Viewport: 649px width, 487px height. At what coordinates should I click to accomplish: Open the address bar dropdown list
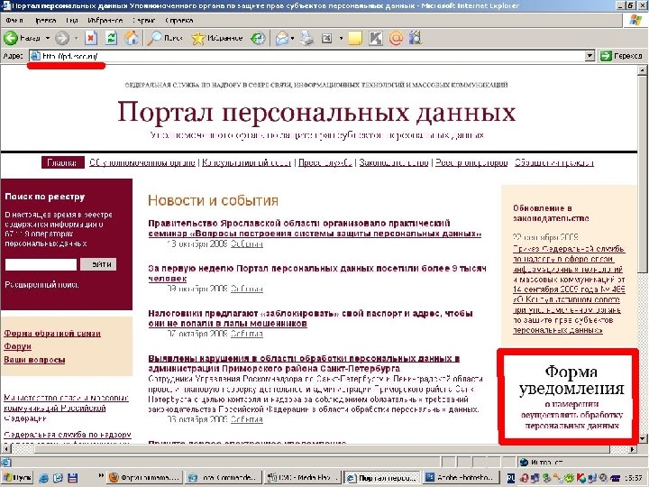[x=590, y=56]
